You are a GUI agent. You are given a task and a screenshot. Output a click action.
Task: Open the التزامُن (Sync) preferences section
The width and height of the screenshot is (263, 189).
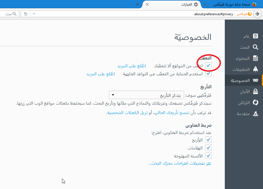coord(244,102)
